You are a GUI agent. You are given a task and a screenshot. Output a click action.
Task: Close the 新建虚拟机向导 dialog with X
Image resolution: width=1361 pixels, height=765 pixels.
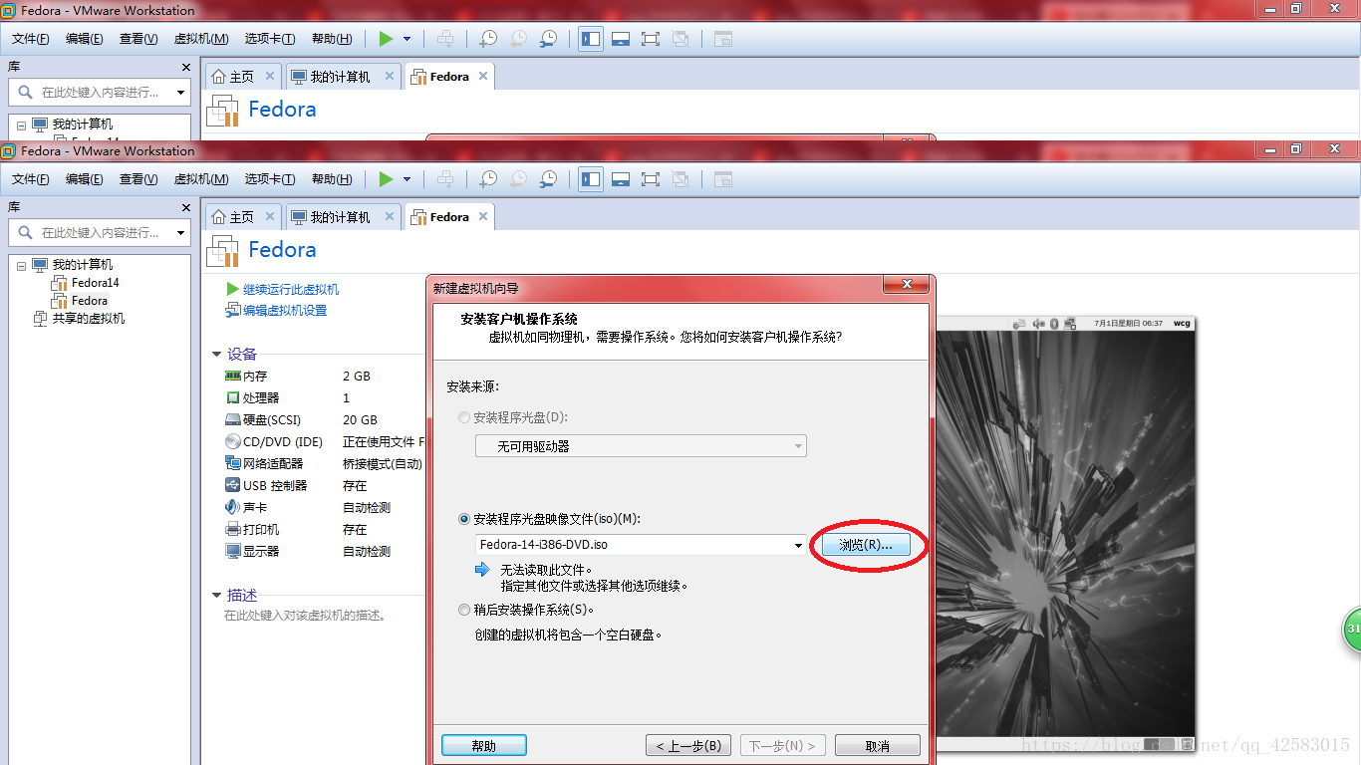pyautogui.click(x=907, y=285)
